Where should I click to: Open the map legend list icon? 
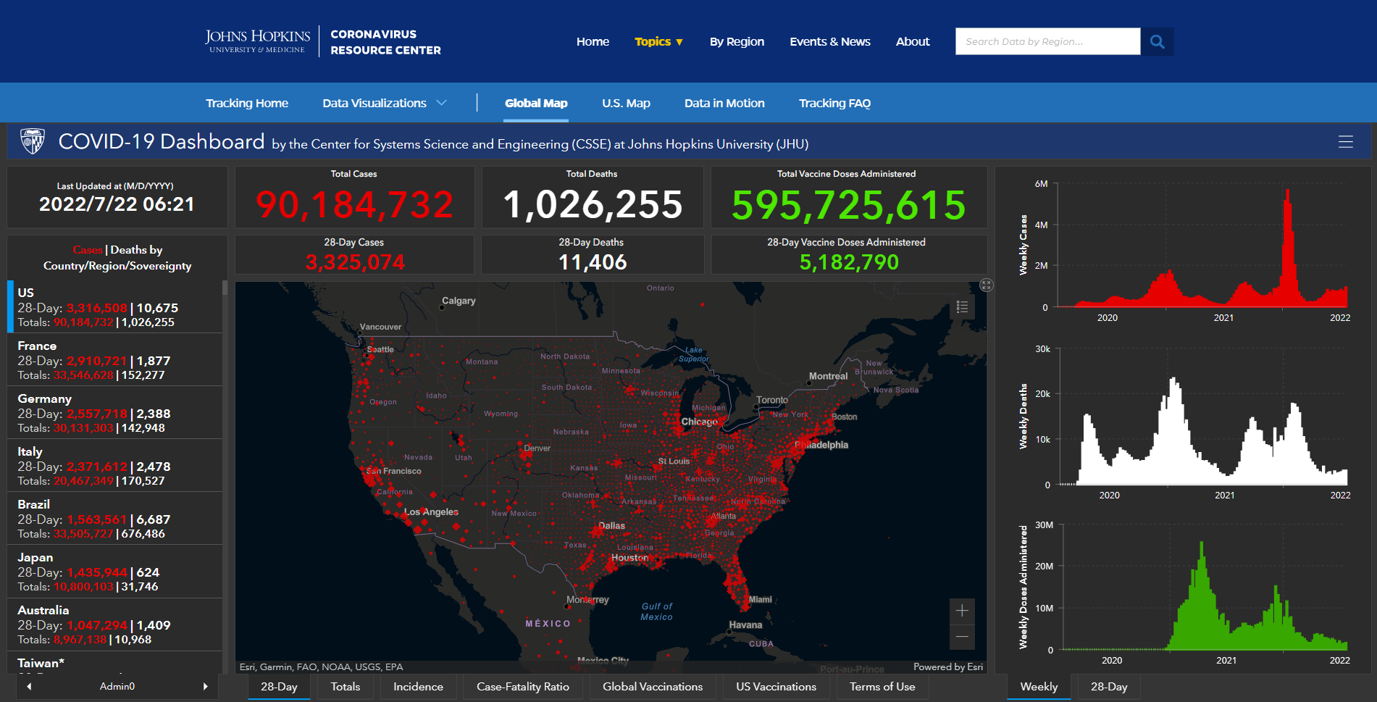pos(962,307)
